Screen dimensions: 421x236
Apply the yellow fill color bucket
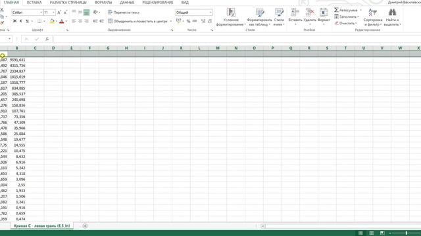[52, 21]
